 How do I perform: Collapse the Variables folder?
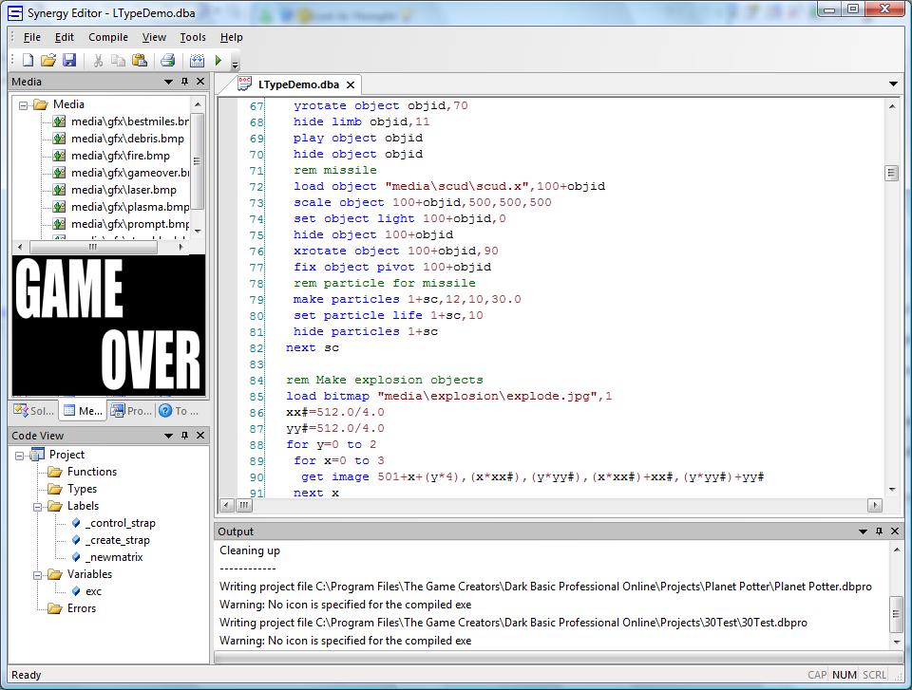[x=37, y=575]
